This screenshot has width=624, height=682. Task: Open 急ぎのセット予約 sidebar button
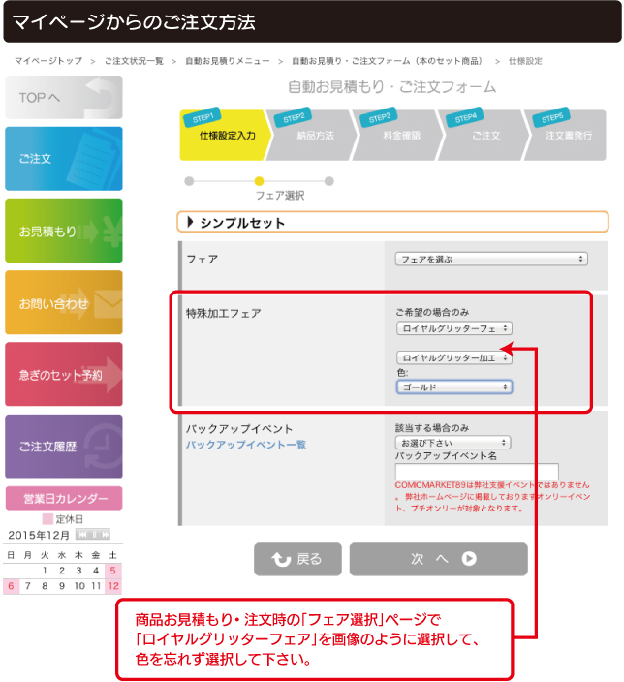64,375
